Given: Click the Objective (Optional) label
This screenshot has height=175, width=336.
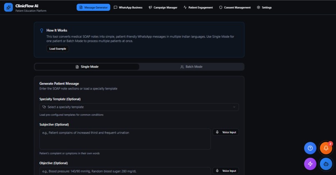Looking at the screenshot, I should [x=53, y=163].
